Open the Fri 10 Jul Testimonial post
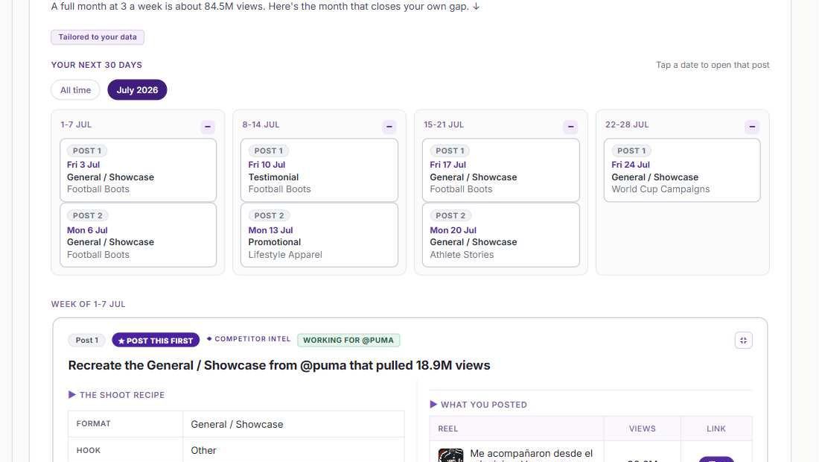Image resolution: width=819 pixels, height=462 pixels. (x=319, y=170)
